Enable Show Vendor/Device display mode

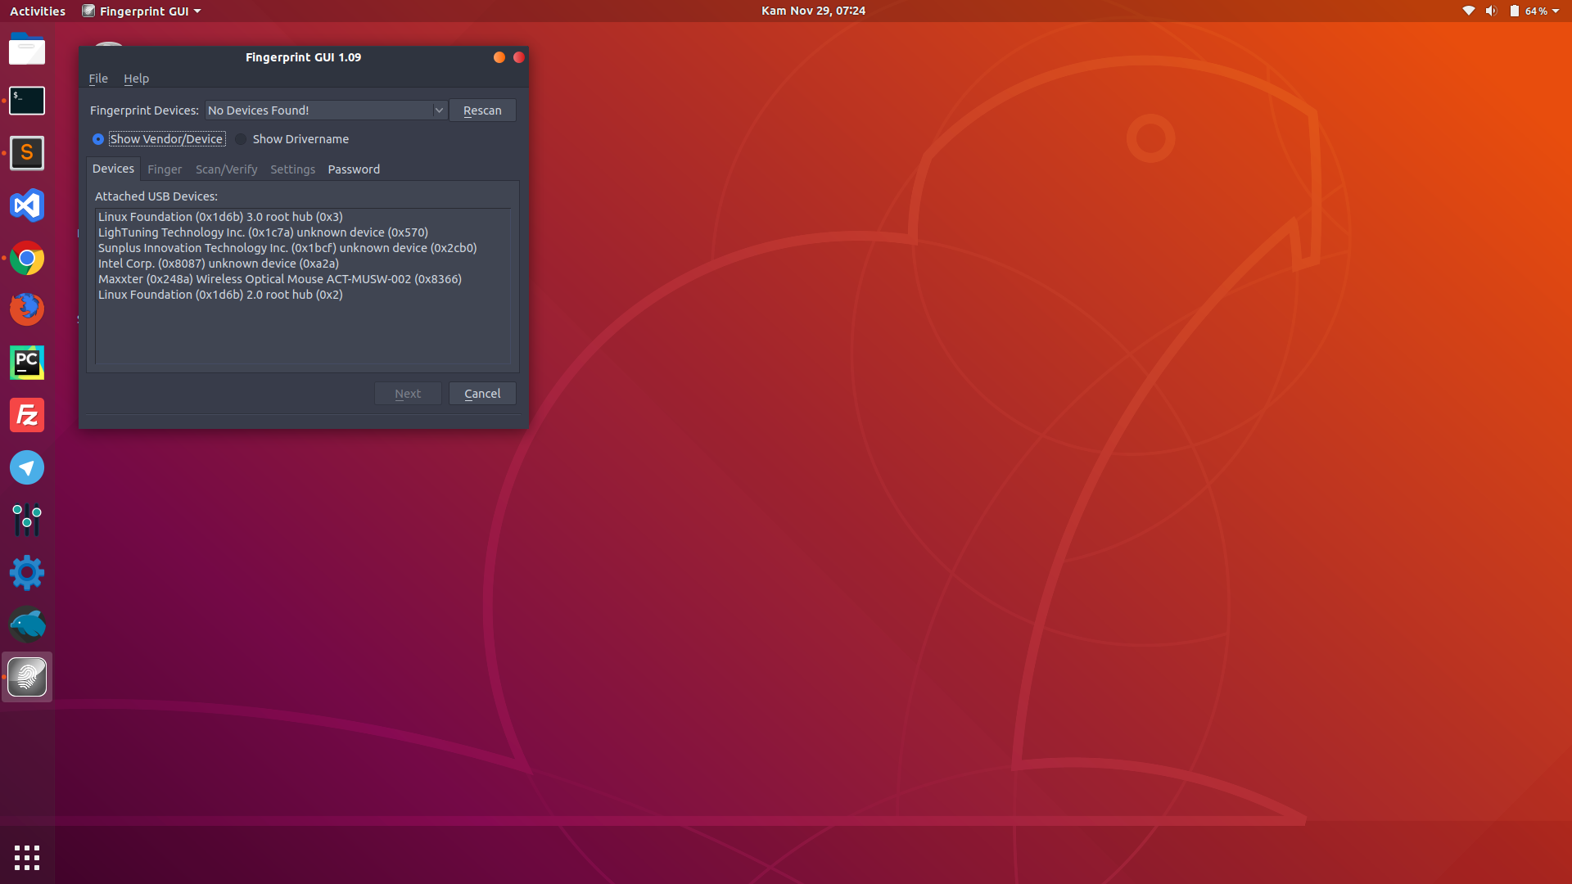coord(97,138)
